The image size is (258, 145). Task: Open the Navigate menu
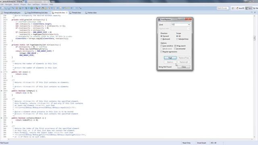coord(8,4)
